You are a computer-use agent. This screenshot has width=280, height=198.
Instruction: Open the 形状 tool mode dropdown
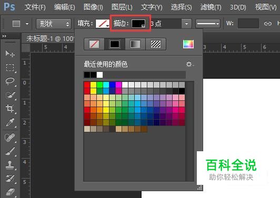point(54,24)
